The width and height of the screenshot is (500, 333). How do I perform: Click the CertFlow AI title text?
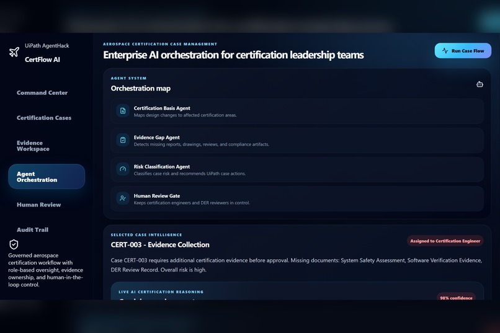pyautogui.click(x=42, y=60)
